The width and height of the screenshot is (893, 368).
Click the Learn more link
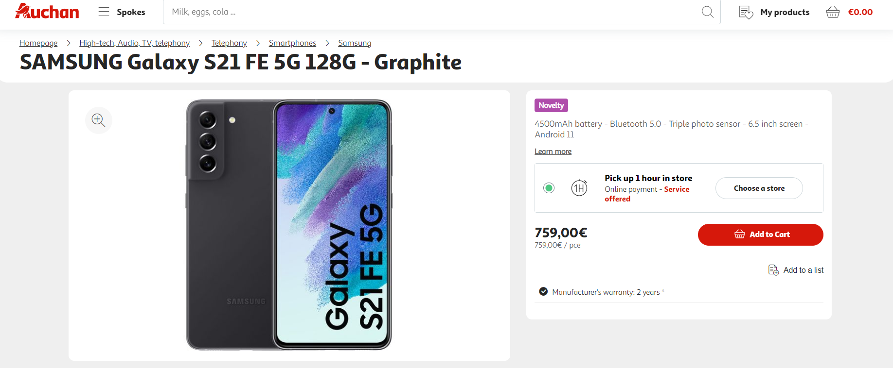click(553, 151)
